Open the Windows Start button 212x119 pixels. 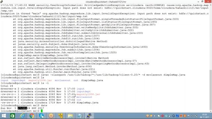tap(4, 116)
